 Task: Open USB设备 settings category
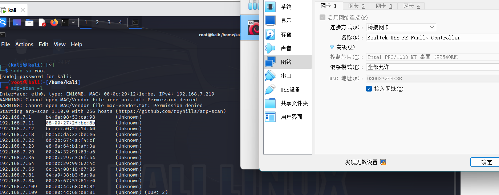pyautogui.click(x=288, y=89)
